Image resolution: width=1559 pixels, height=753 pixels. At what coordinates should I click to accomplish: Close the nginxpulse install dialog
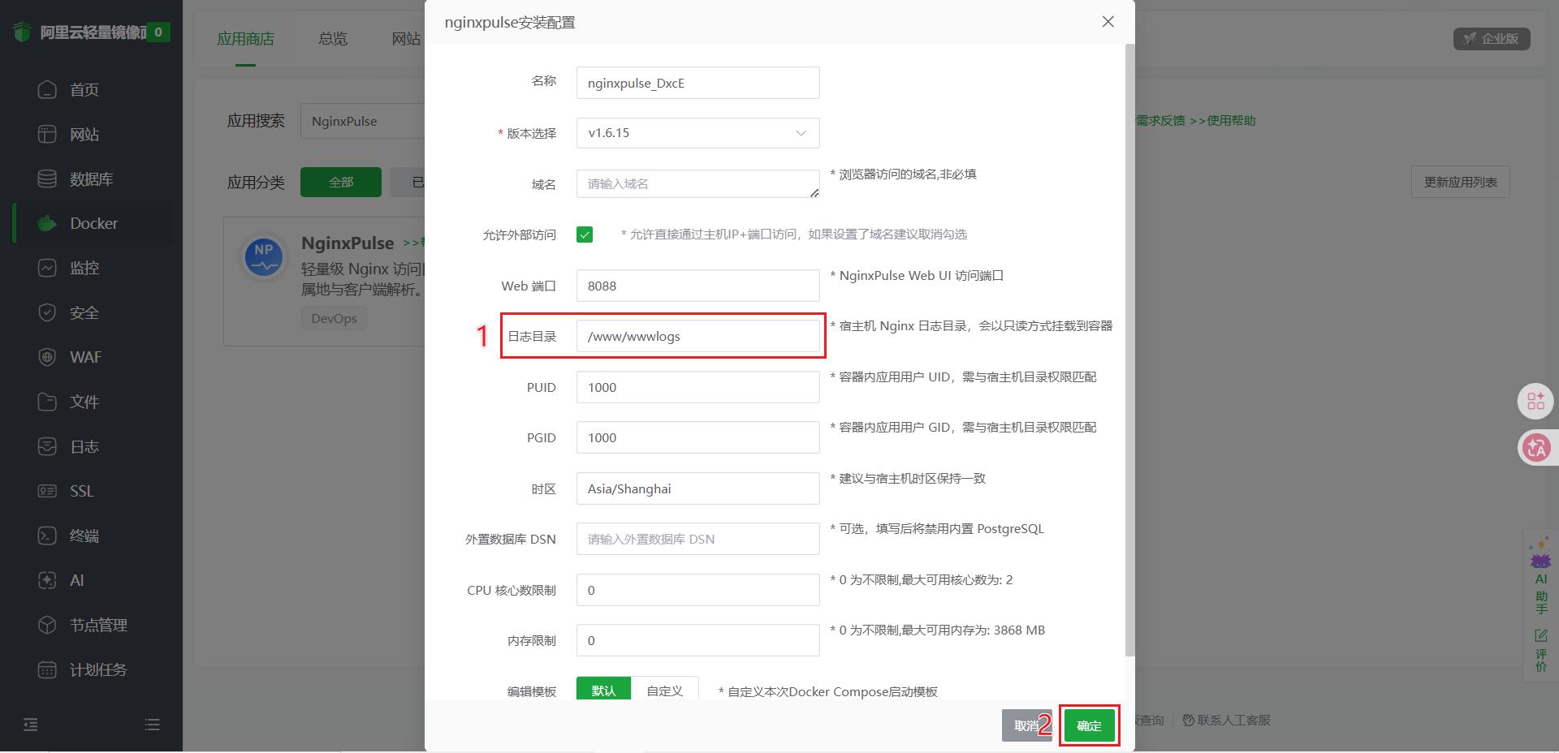1108,22
